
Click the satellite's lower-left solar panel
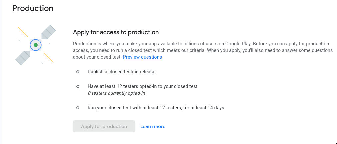tap(23, 58)
